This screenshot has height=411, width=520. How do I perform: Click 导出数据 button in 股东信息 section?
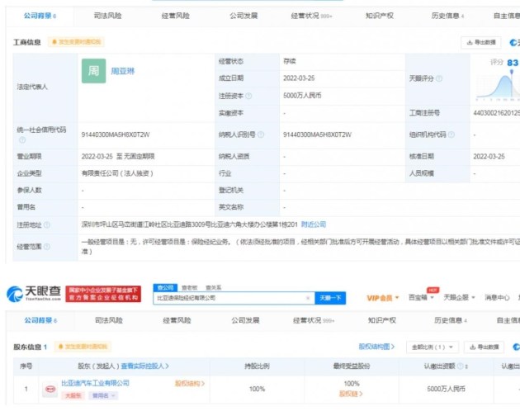(x=485, y=347)
